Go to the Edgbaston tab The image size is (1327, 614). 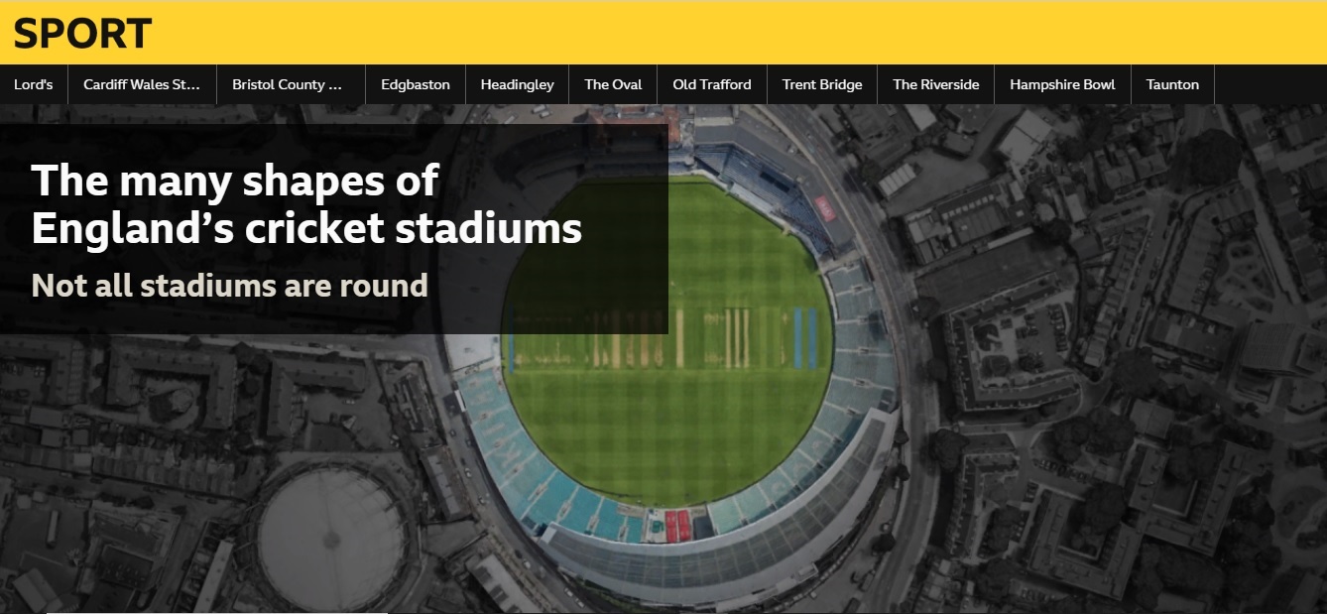(416, 84)
